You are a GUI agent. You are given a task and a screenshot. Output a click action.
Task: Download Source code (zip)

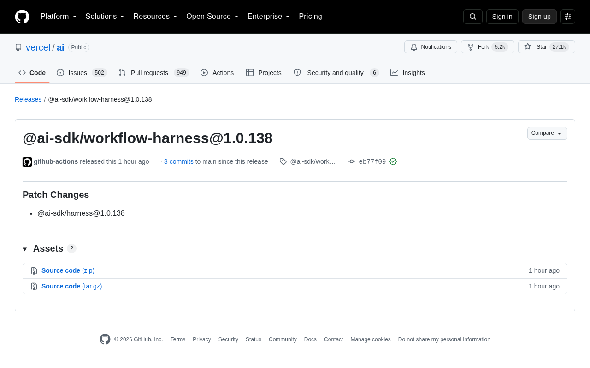pyautogui.click(x=68, y=270)
